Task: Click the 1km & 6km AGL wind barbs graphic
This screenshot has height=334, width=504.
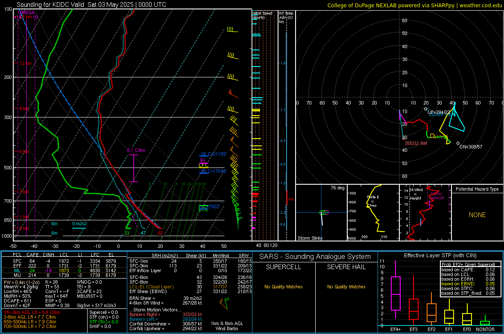Action: coord(225,303)
